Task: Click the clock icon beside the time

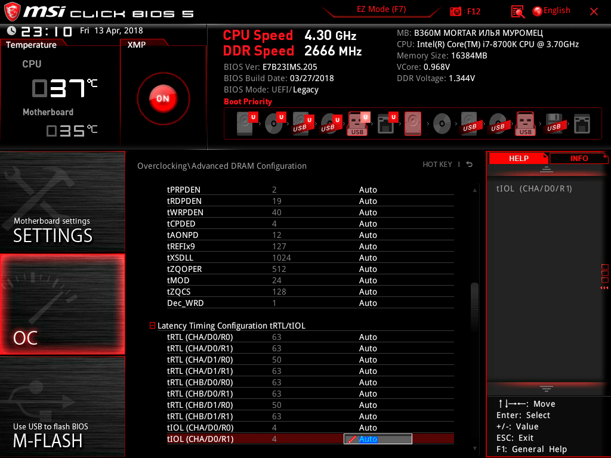Action: [x=11, y=30]
